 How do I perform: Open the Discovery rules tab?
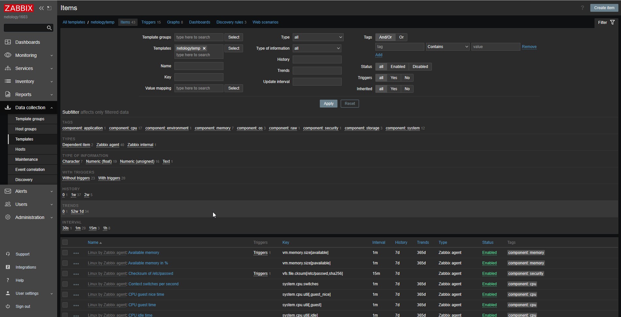(231, 22)
